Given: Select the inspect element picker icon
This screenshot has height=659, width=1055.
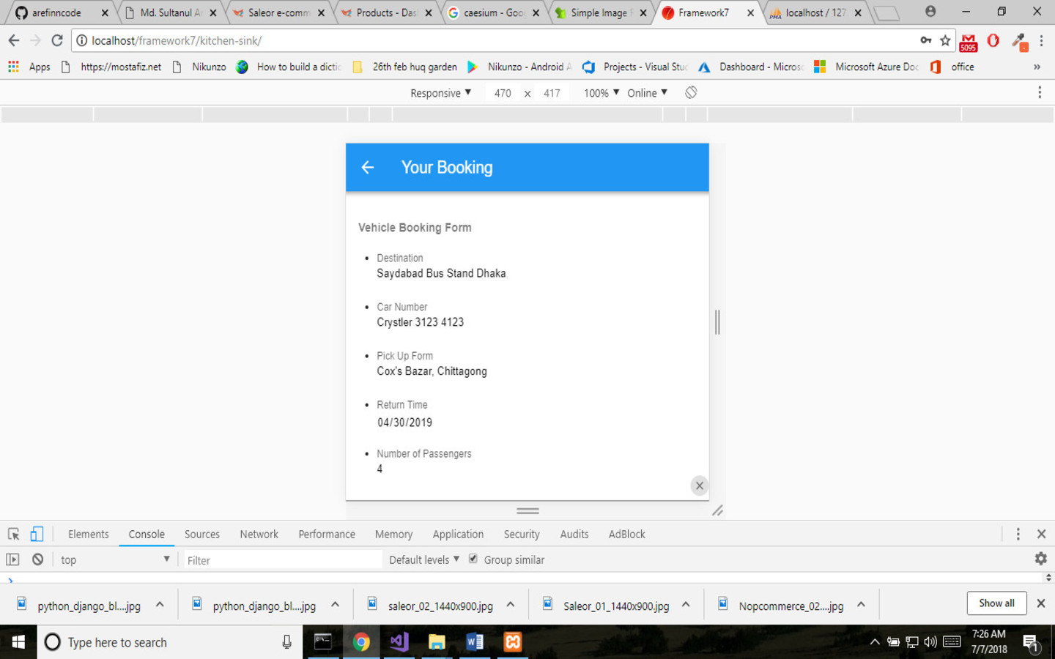Looking at the screenshot, I should (x=13, y=534).
